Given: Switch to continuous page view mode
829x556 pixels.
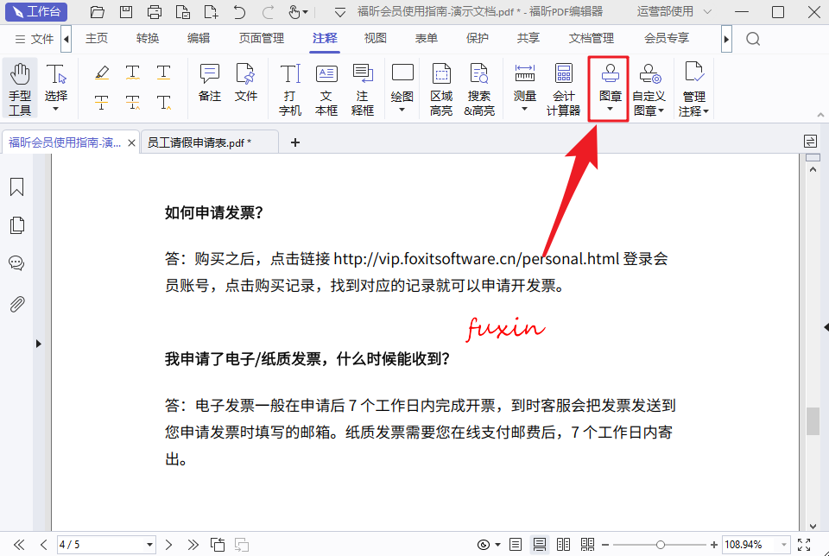Looking at the screenshot, I should pyautogui.click(x=540, y=545).
